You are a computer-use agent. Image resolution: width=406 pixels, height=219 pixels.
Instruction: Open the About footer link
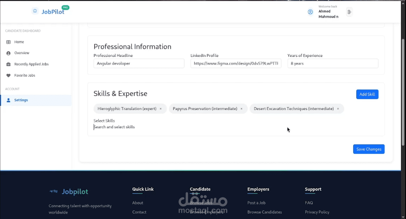click(138, 203)
